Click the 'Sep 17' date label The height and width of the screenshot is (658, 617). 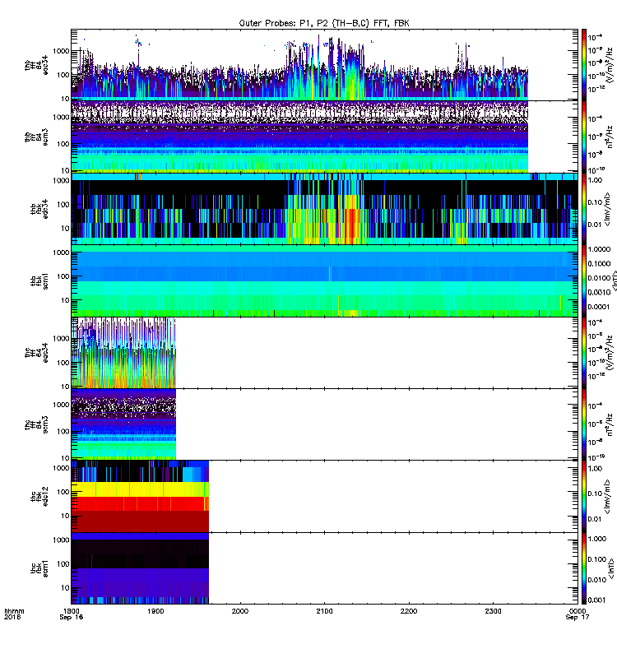578,617
